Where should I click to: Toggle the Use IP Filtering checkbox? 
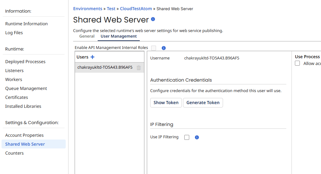(x=187, y=137)
